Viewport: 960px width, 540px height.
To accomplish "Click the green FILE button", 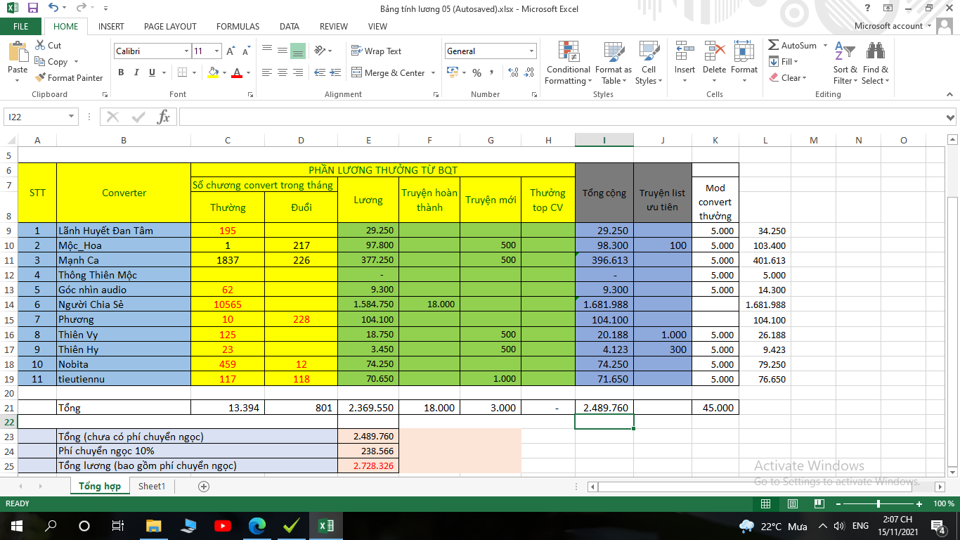I will 21,26.
